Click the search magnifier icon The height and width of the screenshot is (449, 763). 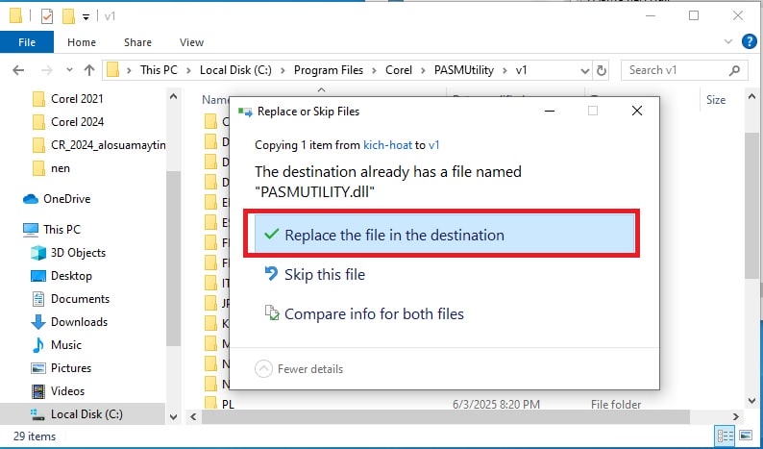click(734, 70)
